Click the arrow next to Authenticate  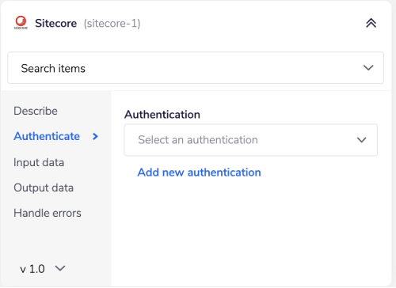(95, 137)
